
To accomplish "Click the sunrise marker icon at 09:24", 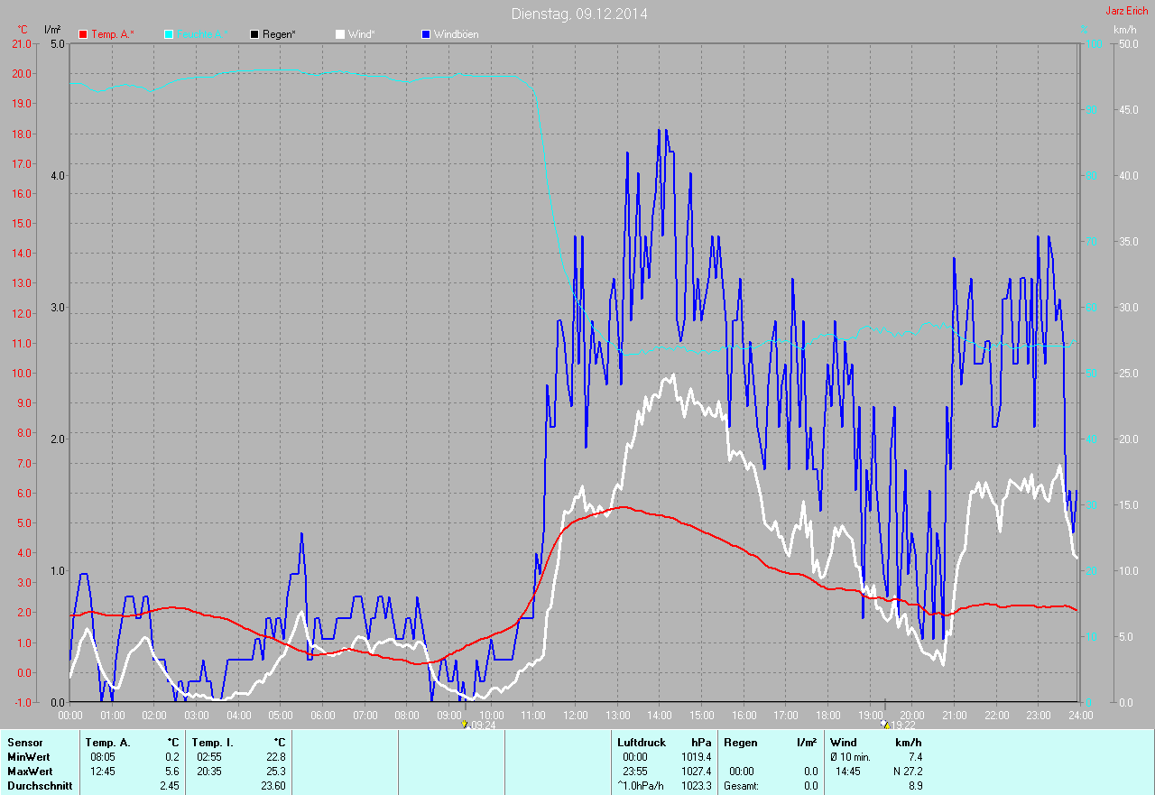I will pyautogui.click(x=465, y=724).
